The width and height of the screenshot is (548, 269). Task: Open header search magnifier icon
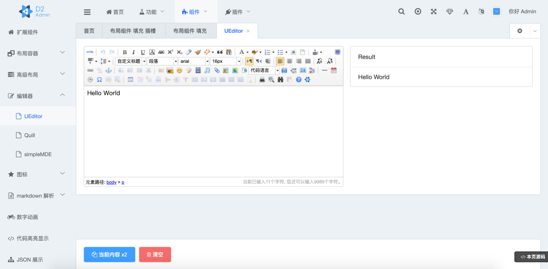pyautogui.click(x=401, y=12)
